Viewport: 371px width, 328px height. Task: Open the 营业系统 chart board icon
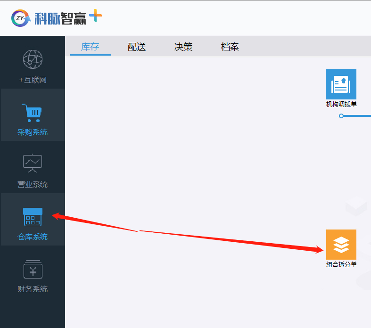(x=33, y=163)
